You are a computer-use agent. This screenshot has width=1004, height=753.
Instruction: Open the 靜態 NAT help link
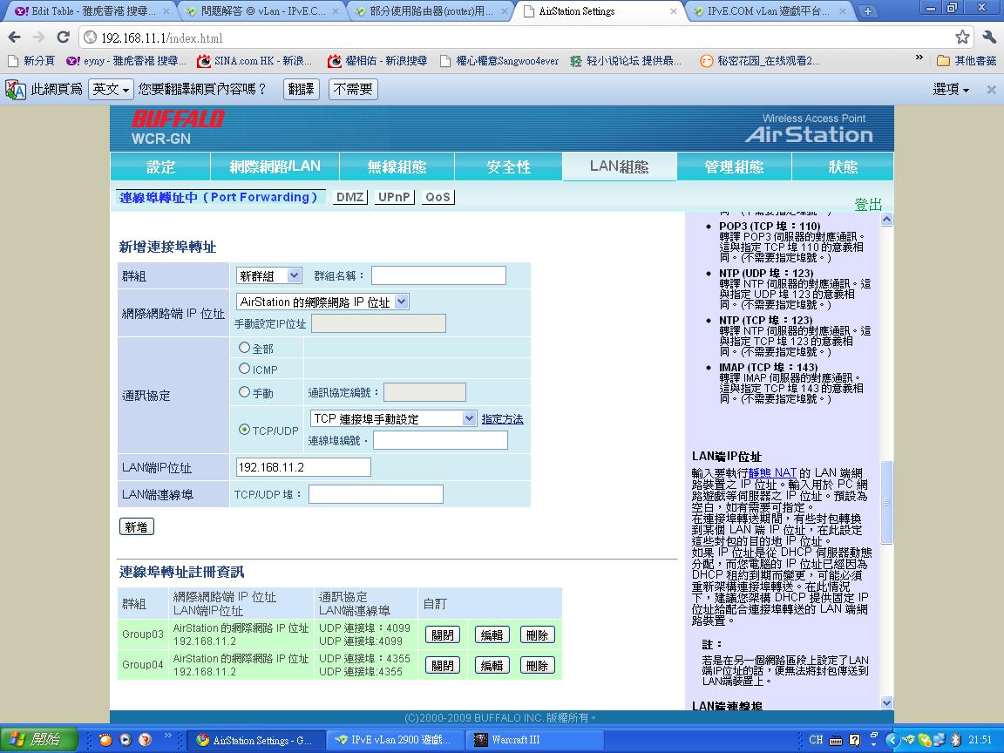(772, 472)
